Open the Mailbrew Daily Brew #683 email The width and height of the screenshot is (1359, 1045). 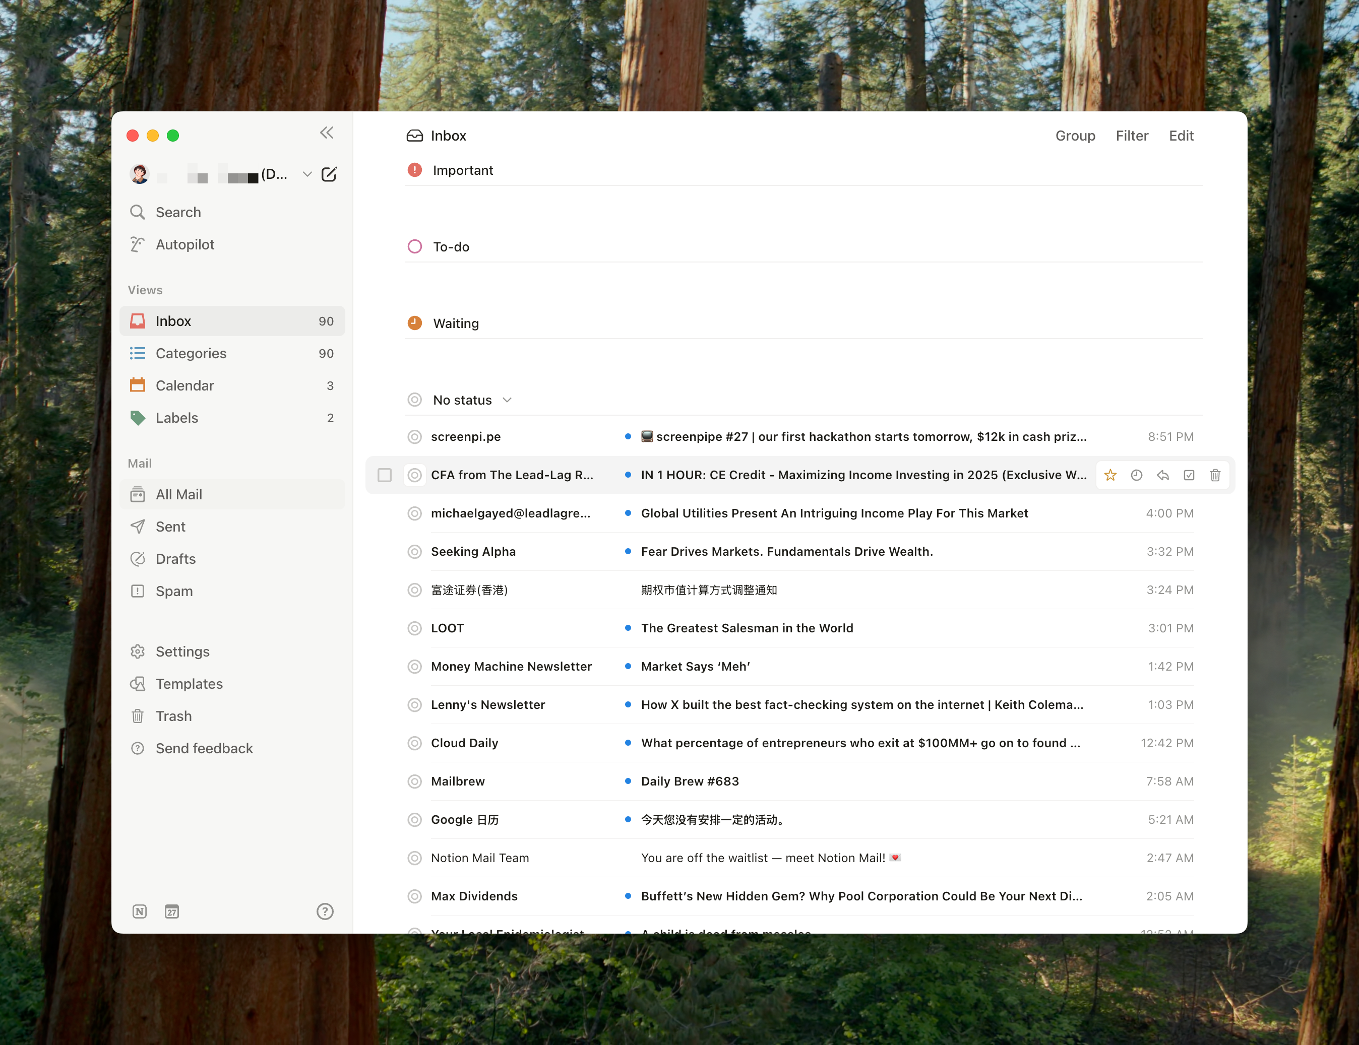coord(690,781)
